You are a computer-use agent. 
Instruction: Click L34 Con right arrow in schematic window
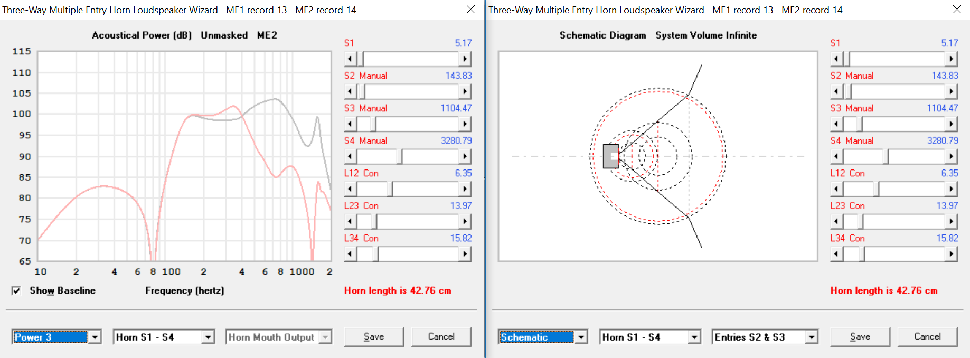[x=951, y=254]
